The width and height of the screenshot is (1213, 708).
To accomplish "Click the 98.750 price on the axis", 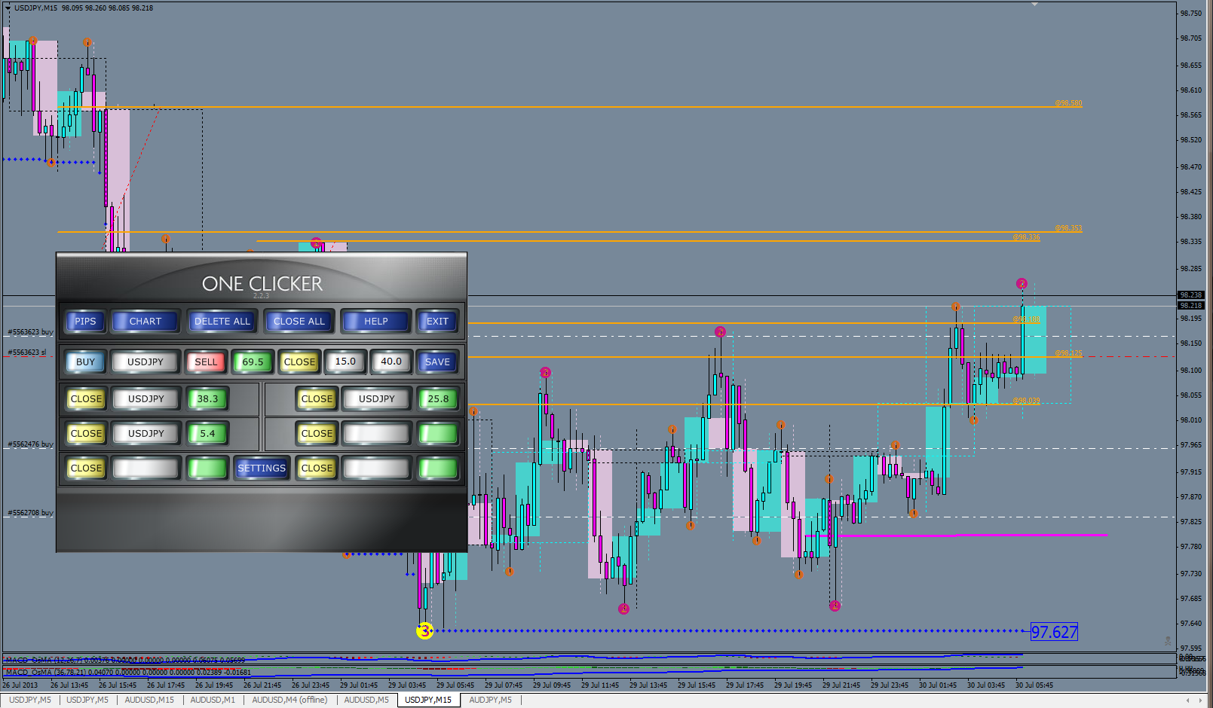I will click(x=1191, y=14).
